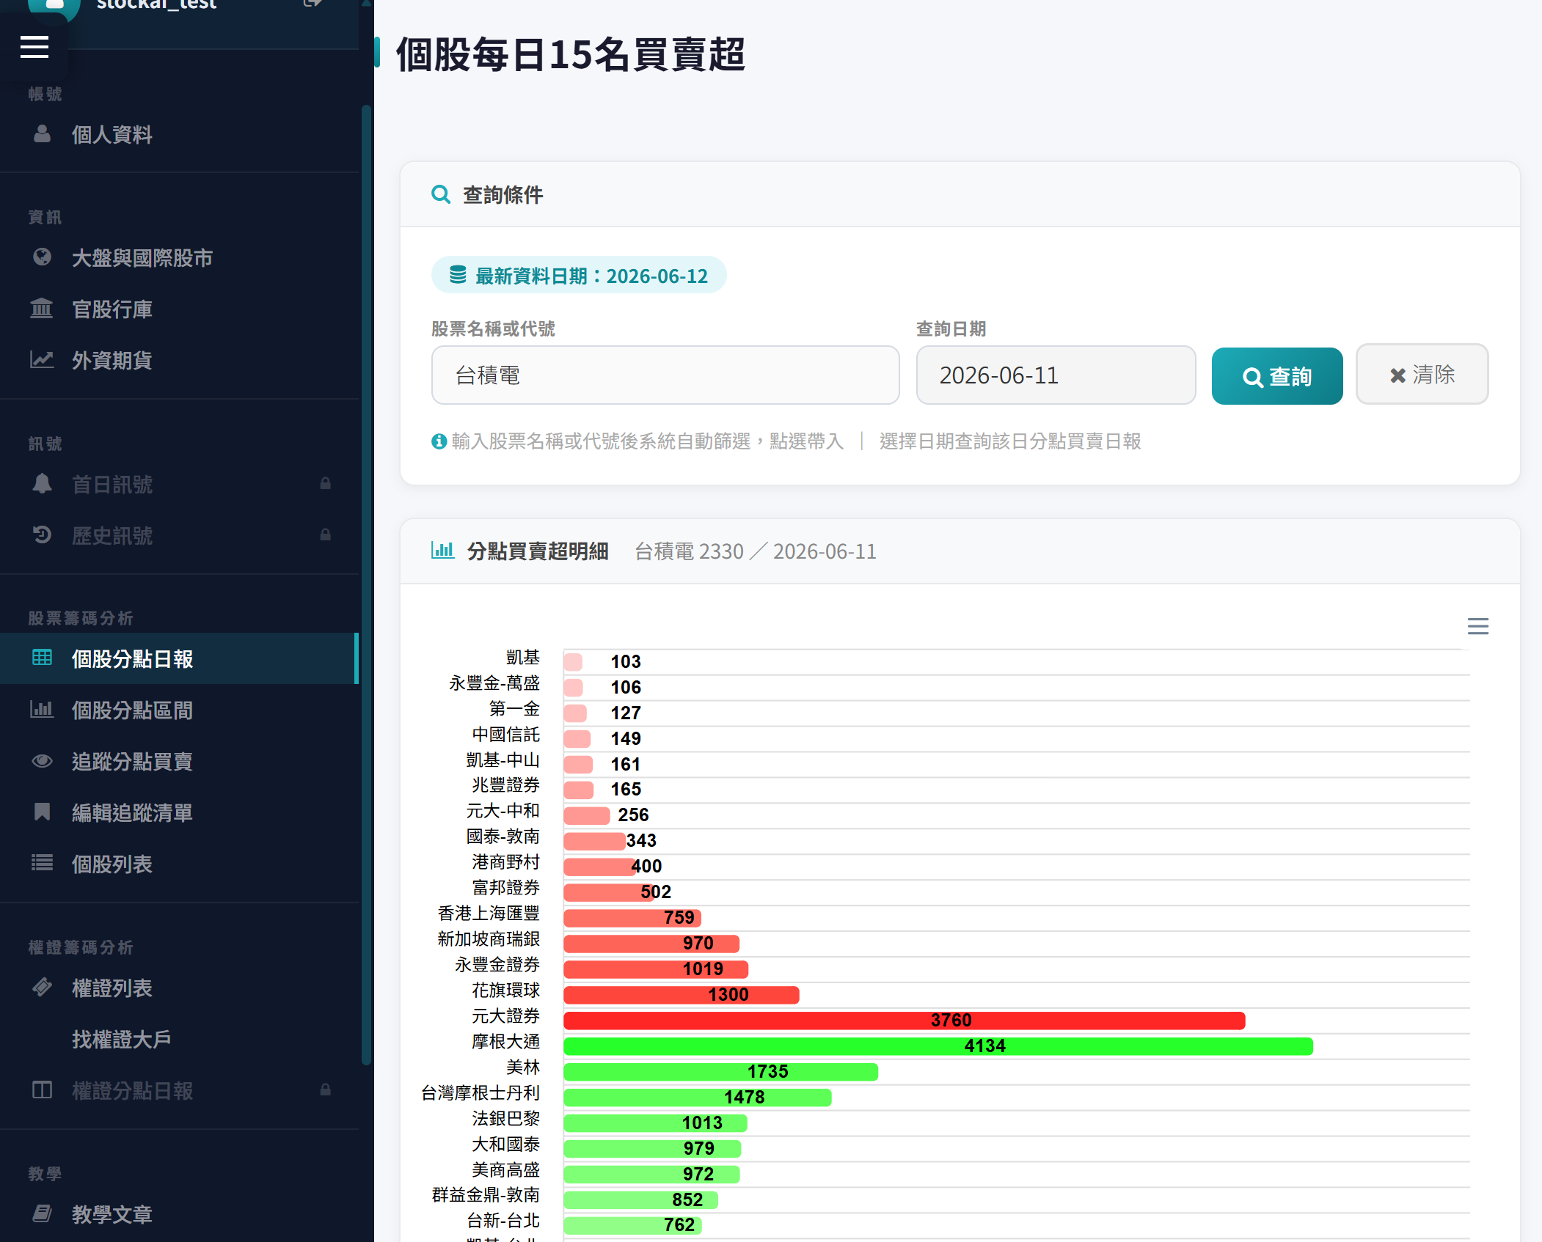Screen dimensions: 1542x1242
Task: Select 外資期貨 in the sidebar
Action: 112,361
